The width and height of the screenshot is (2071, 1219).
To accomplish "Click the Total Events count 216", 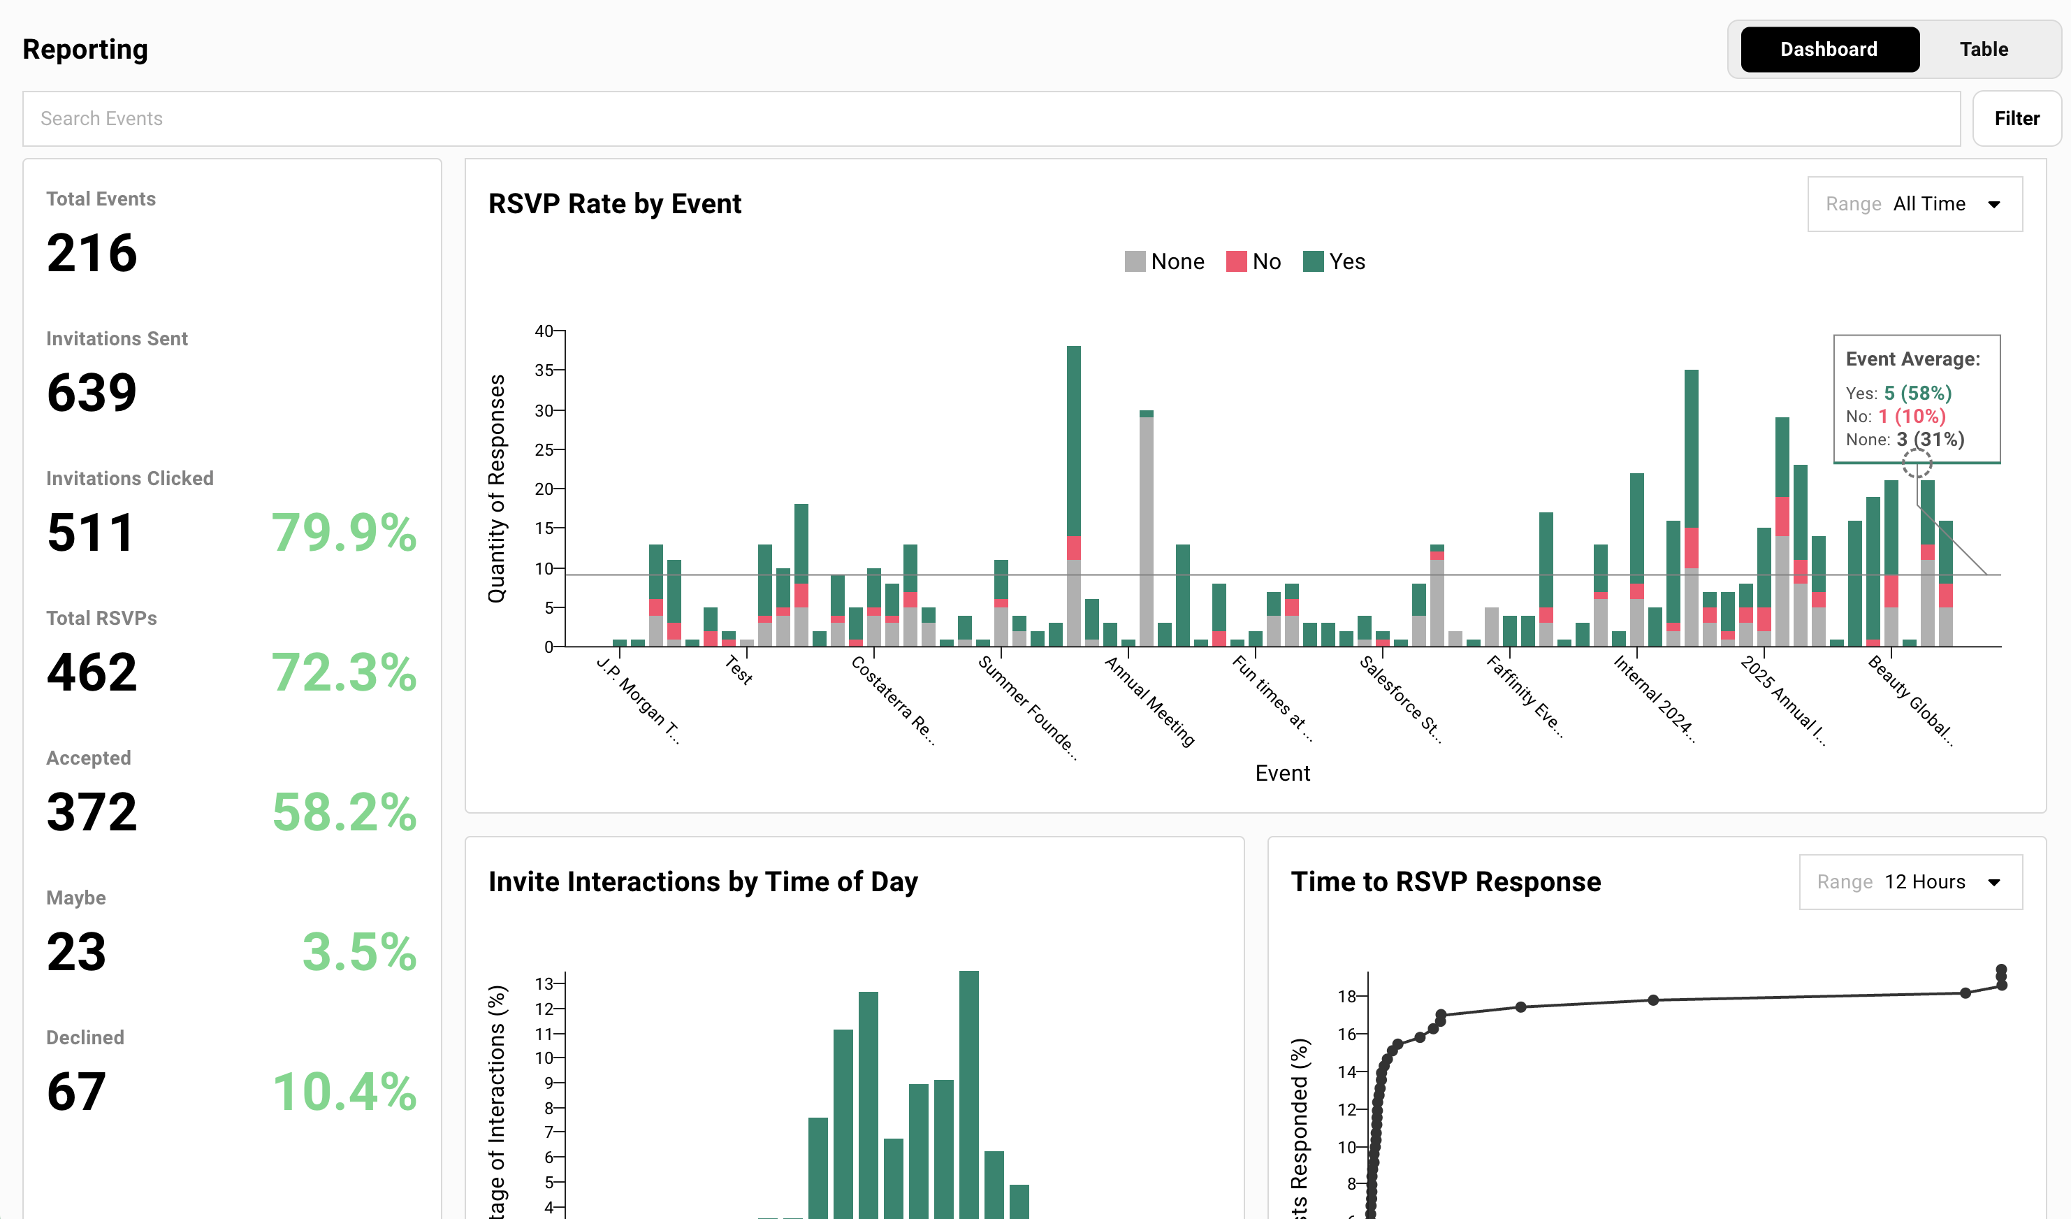I will coord(92,253).
